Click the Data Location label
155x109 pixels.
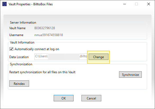coord(19,57)
